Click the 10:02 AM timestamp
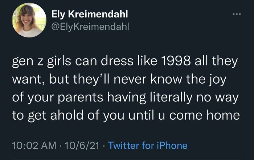 (x=34, y=145)
